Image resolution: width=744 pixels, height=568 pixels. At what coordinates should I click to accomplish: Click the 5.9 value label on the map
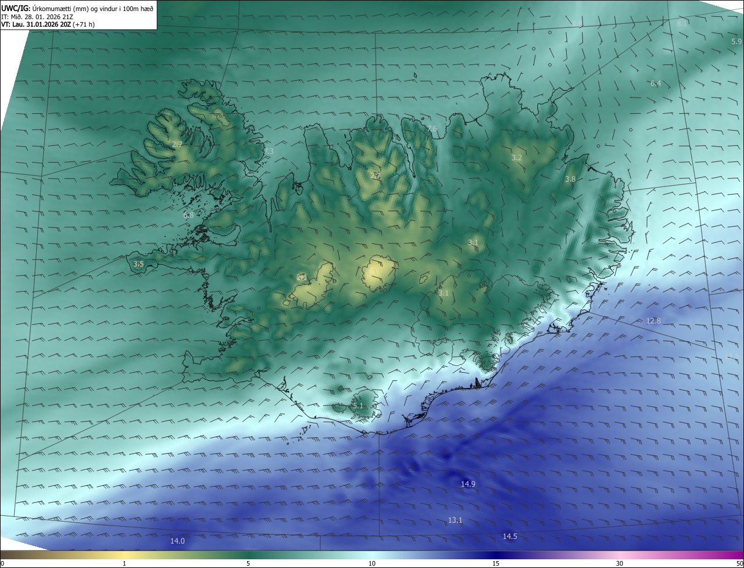[x=736, y=41]
